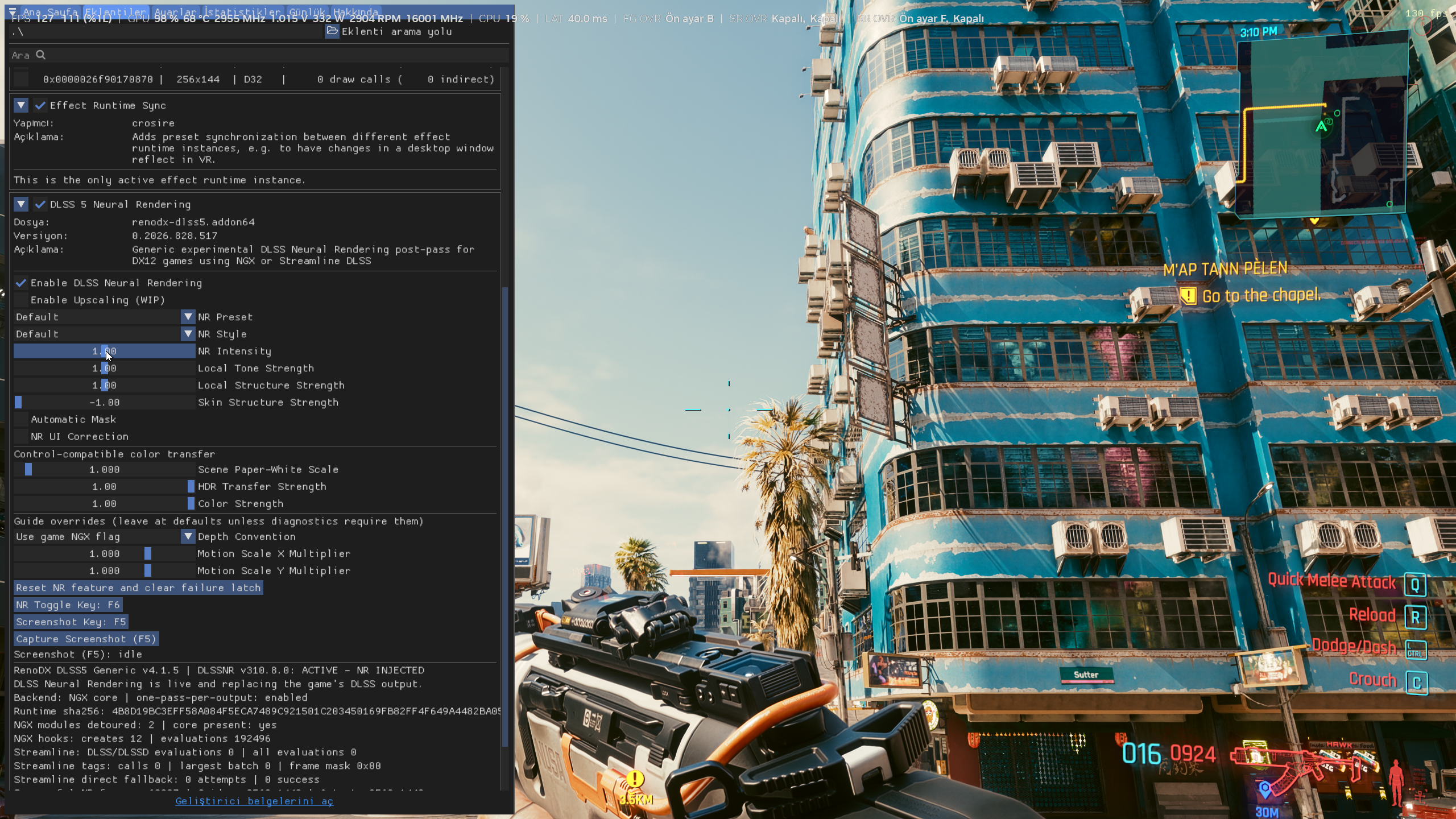Click the NR Toggle Key: F6 button
This screenshot has width=1456, height=819.
pyautogui.click(x=68, y=605)
